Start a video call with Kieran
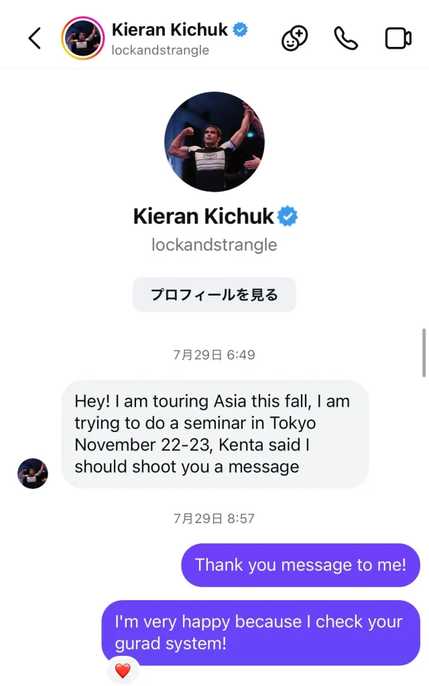429x686 pixels. (398, 38)
